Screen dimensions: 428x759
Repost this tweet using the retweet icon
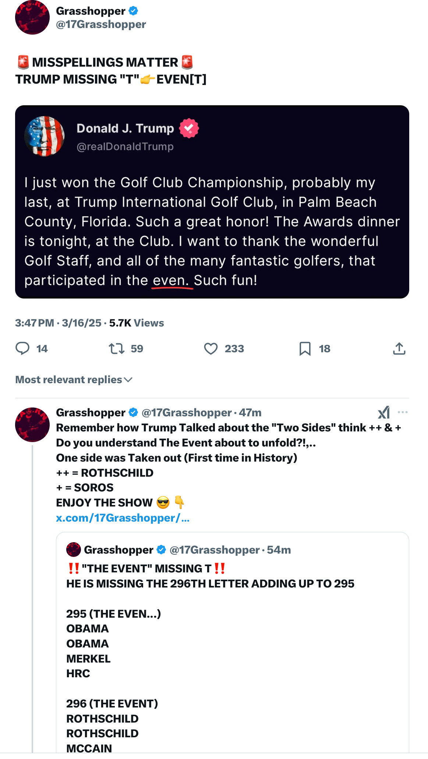[x=117, y=348]
